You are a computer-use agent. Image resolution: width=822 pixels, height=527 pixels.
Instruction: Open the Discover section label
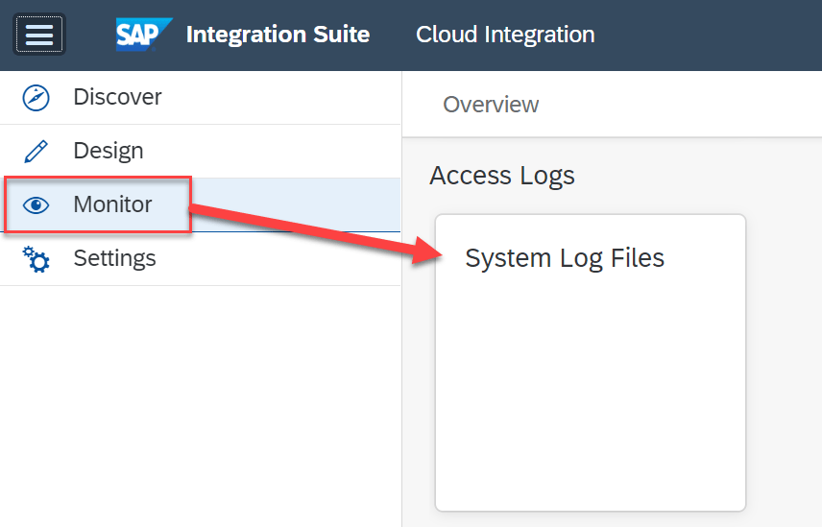coord(117,97)
